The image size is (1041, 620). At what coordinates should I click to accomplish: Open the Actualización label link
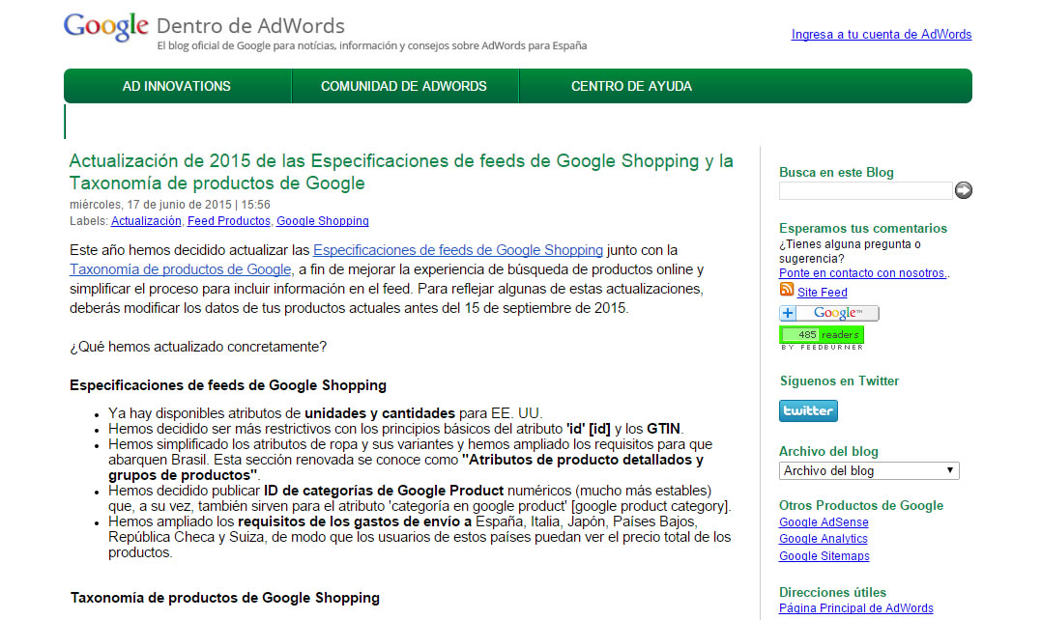[147, 220]
